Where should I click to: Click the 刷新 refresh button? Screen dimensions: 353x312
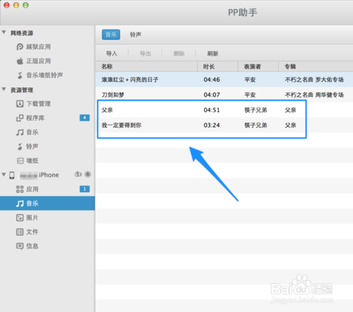point(213,54)
